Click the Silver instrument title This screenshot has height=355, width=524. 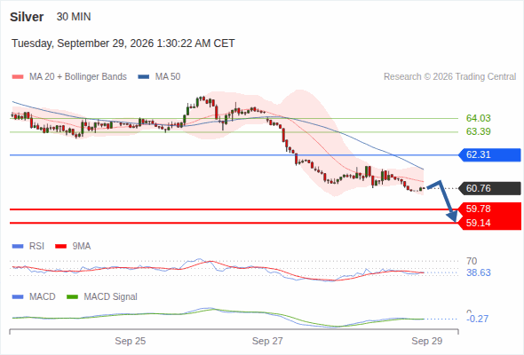pos(27,17)
